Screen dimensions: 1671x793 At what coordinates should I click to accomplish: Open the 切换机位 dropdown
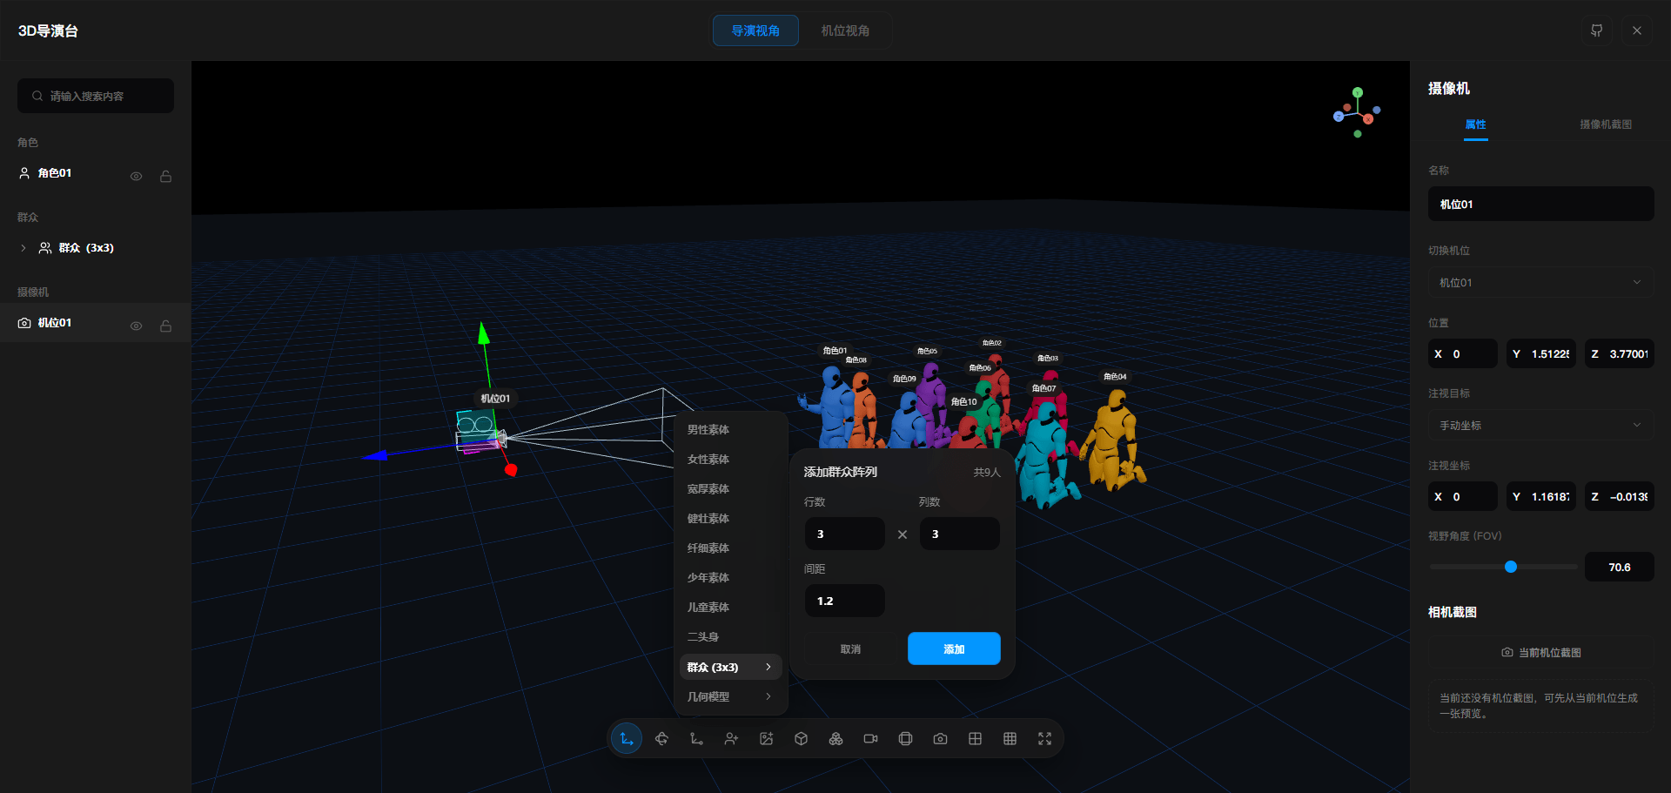(1540, 282)
